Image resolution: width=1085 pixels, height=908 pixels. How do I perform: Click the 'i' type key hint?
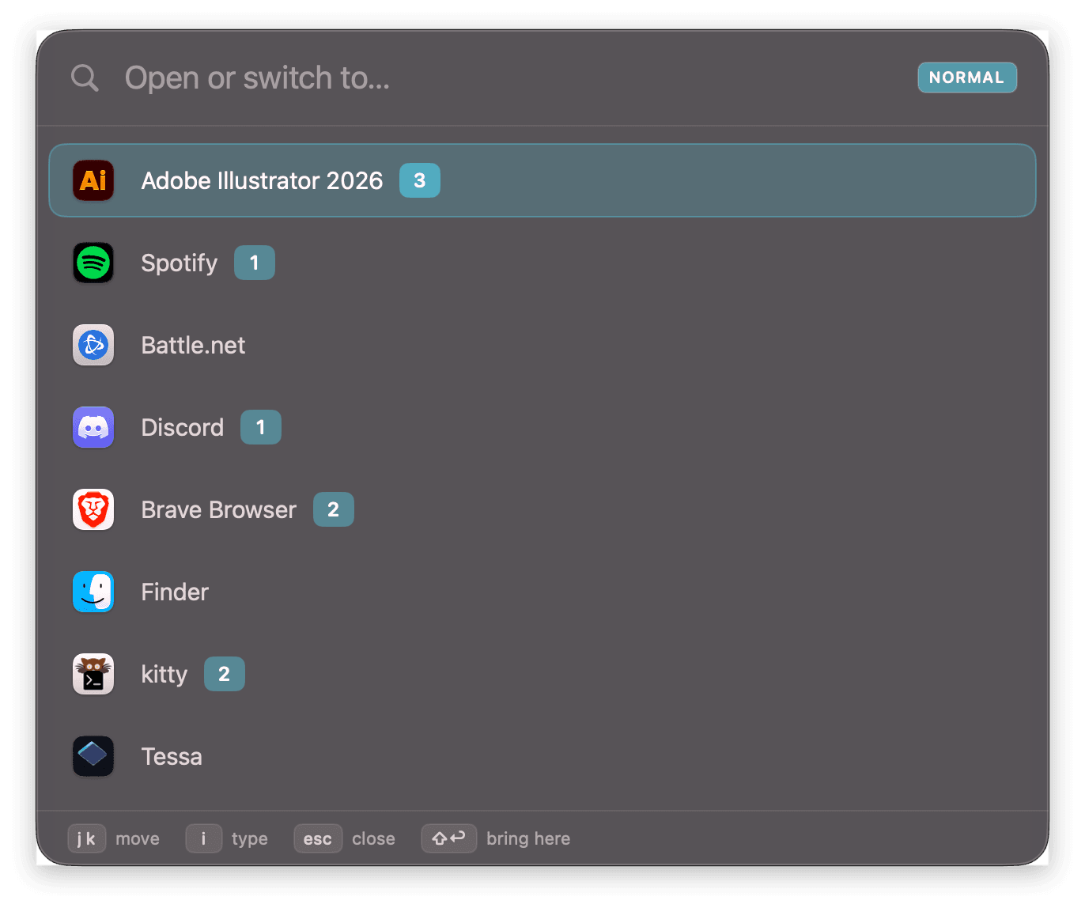click(x=204, y=838)
